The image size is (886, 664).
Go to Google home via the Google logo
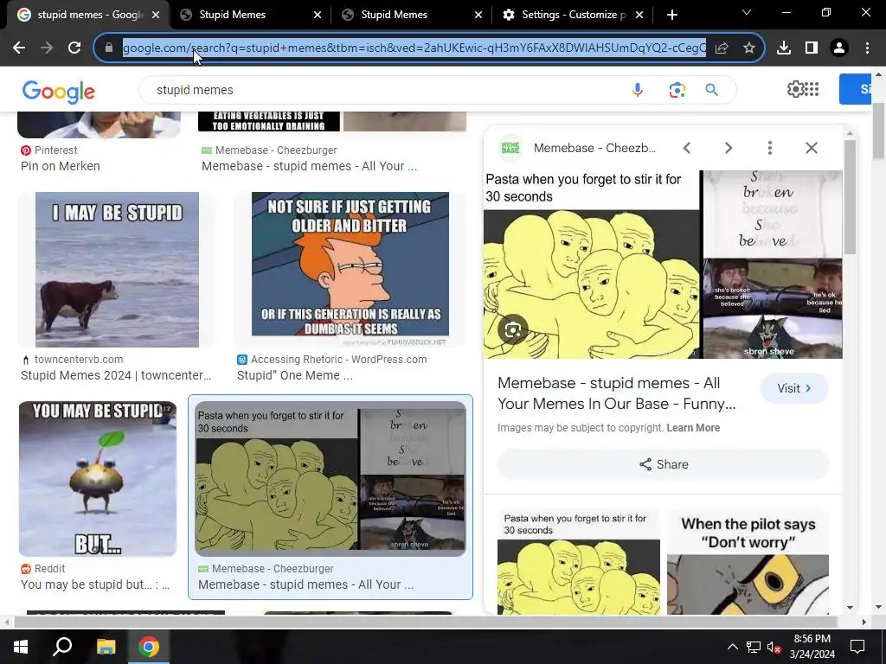59,92
